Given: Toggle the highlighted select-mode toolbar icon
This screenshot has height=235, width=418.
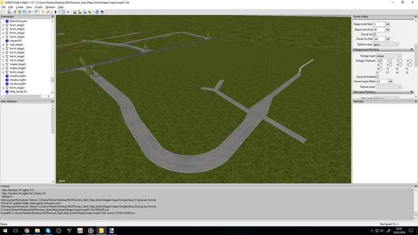Looking at the screenshot, I should (x=63, y=12).
